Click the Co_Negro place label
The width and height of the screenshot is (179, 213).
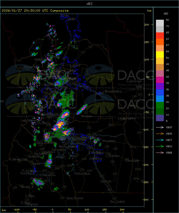44,123
